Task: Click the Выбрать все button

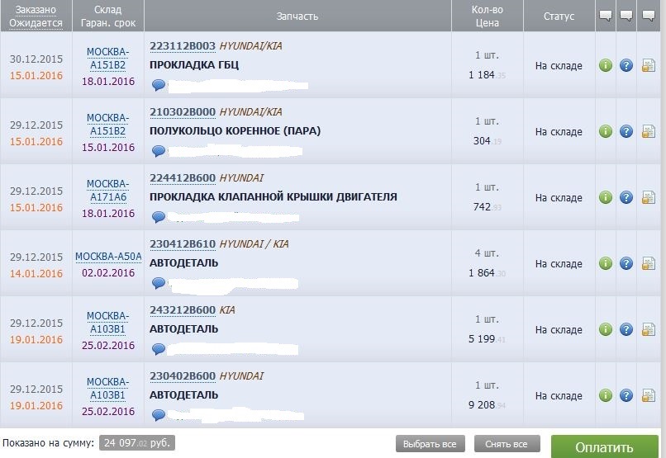Action: (x=430, y=444)
